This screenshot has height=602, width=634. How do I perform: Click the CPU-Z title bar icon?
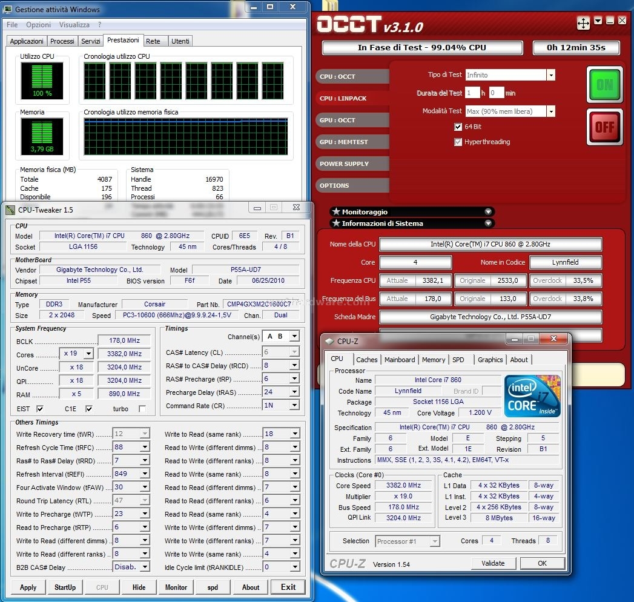point(330,341)
